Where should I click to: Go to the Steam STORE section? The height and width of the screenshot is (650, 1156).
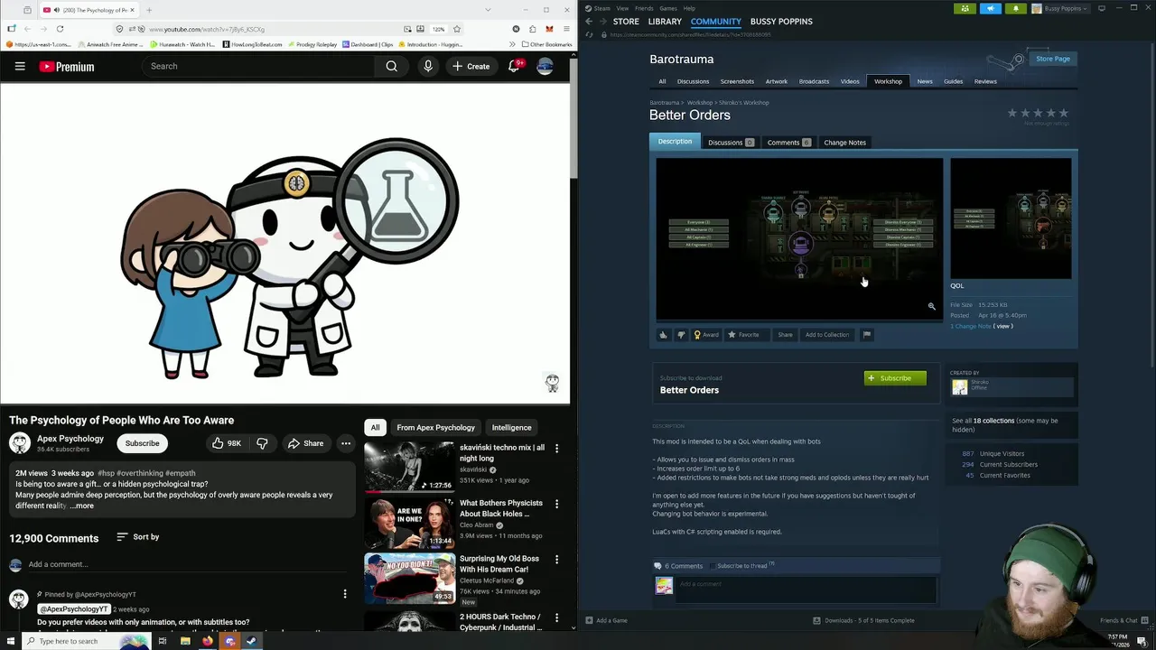tap(626, 21)
